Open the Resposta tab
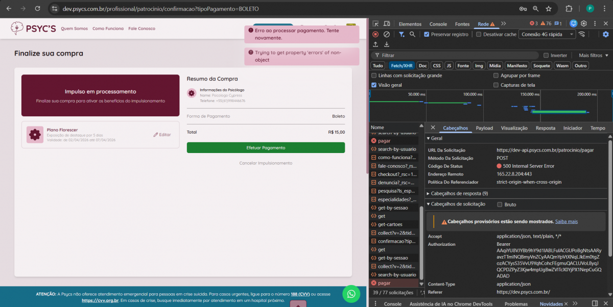613x307 pixels. coord(545,128)
